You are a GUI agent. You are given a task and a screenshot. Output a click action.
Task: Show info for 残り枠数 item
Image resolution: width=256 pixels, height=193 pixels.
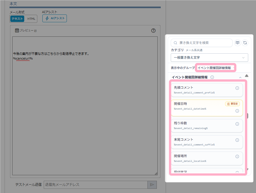(x=237, y=124)
